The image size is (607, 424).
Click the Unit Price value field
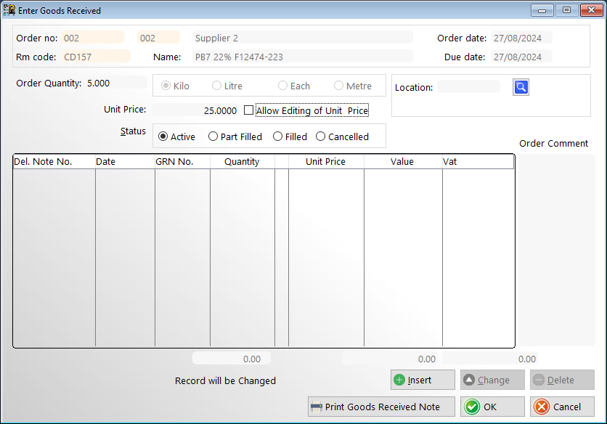point(194,110)
